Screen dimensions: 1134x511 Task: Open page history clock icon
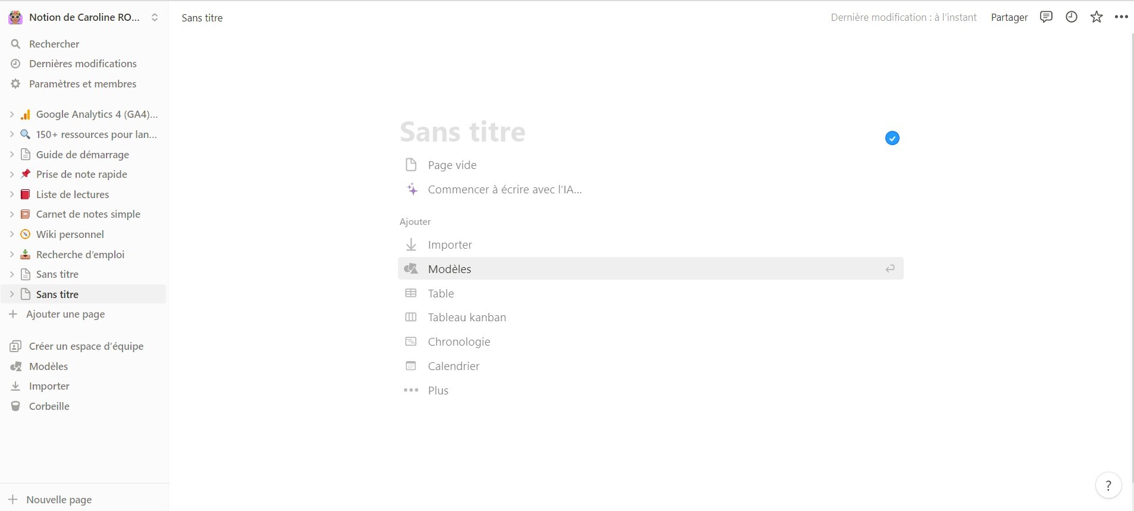pos(1072,17)
